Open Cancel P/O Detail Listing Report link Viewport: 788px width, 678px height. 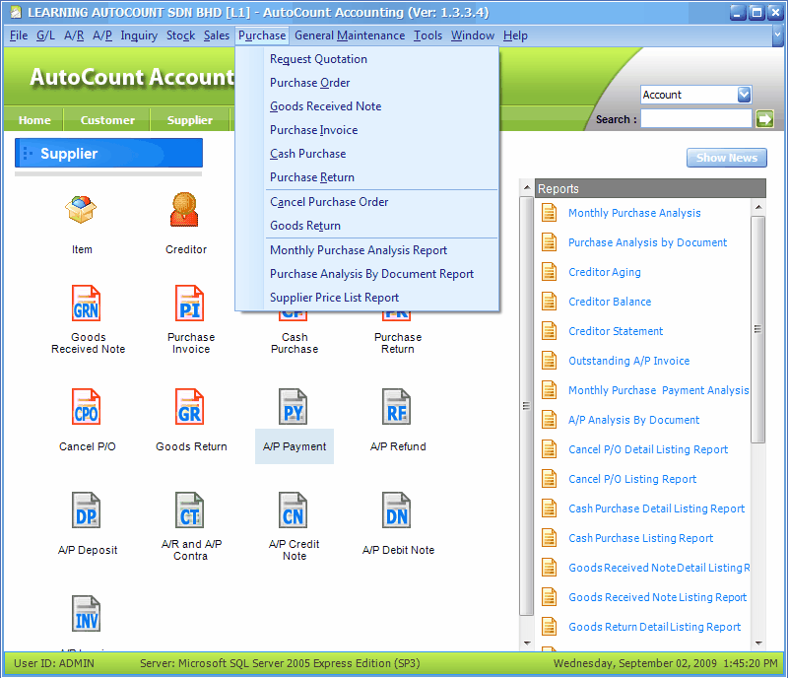[648, 449]
